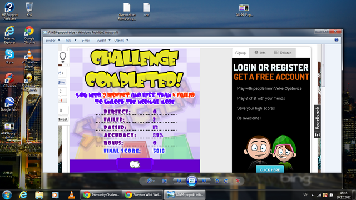Screen dimensions: 356x200
Task: Click the fit-to-window actual size icon
Action: click(x=165, y=181)
